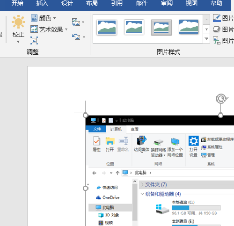Switch to the 开始 ribbon tab
Image resolution: width=234 pixels, height=226 pixels.
17,3
